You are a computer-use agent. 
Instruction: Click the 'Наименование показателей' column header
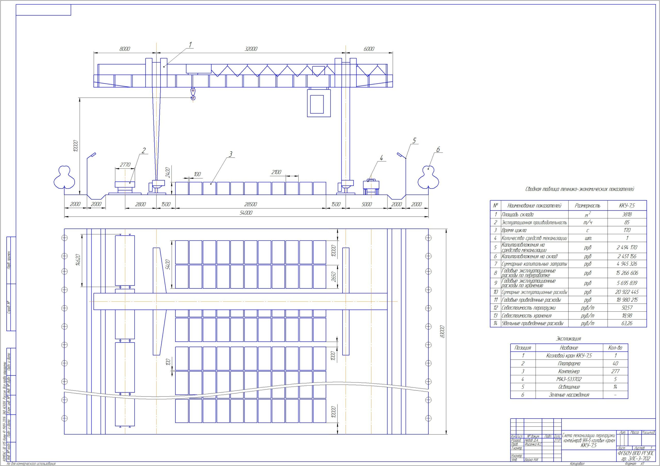pos(534,205)
